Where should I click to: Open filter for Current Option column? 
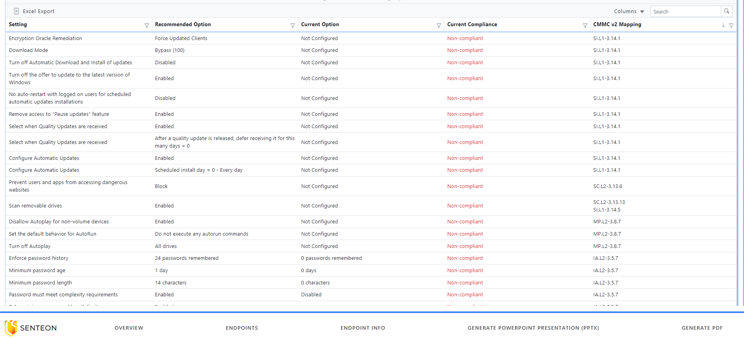439,25
